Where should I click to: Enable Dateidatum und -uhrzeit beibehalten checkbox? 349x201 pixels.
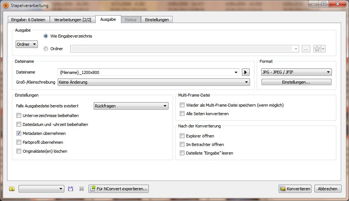coord(19,124)
